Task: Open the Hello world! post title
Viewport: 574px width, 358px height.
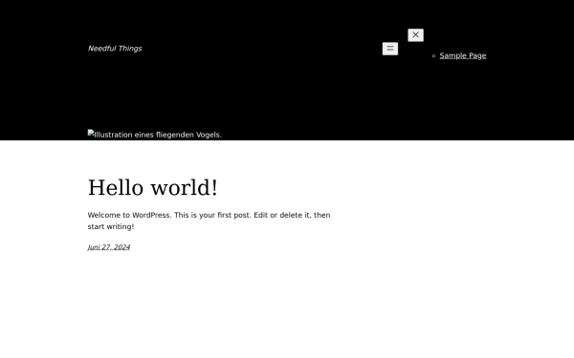Action: tap(153, 188)
